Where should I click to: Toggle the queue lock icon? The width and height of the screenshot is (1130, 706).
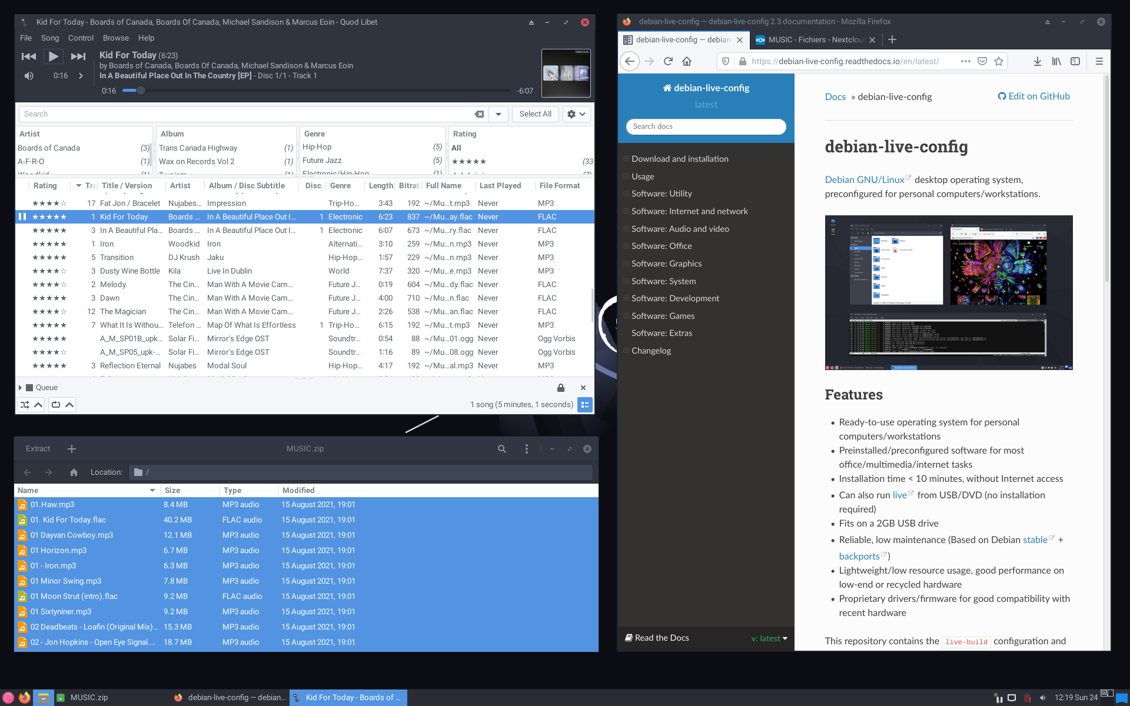[x=560, y=388]
